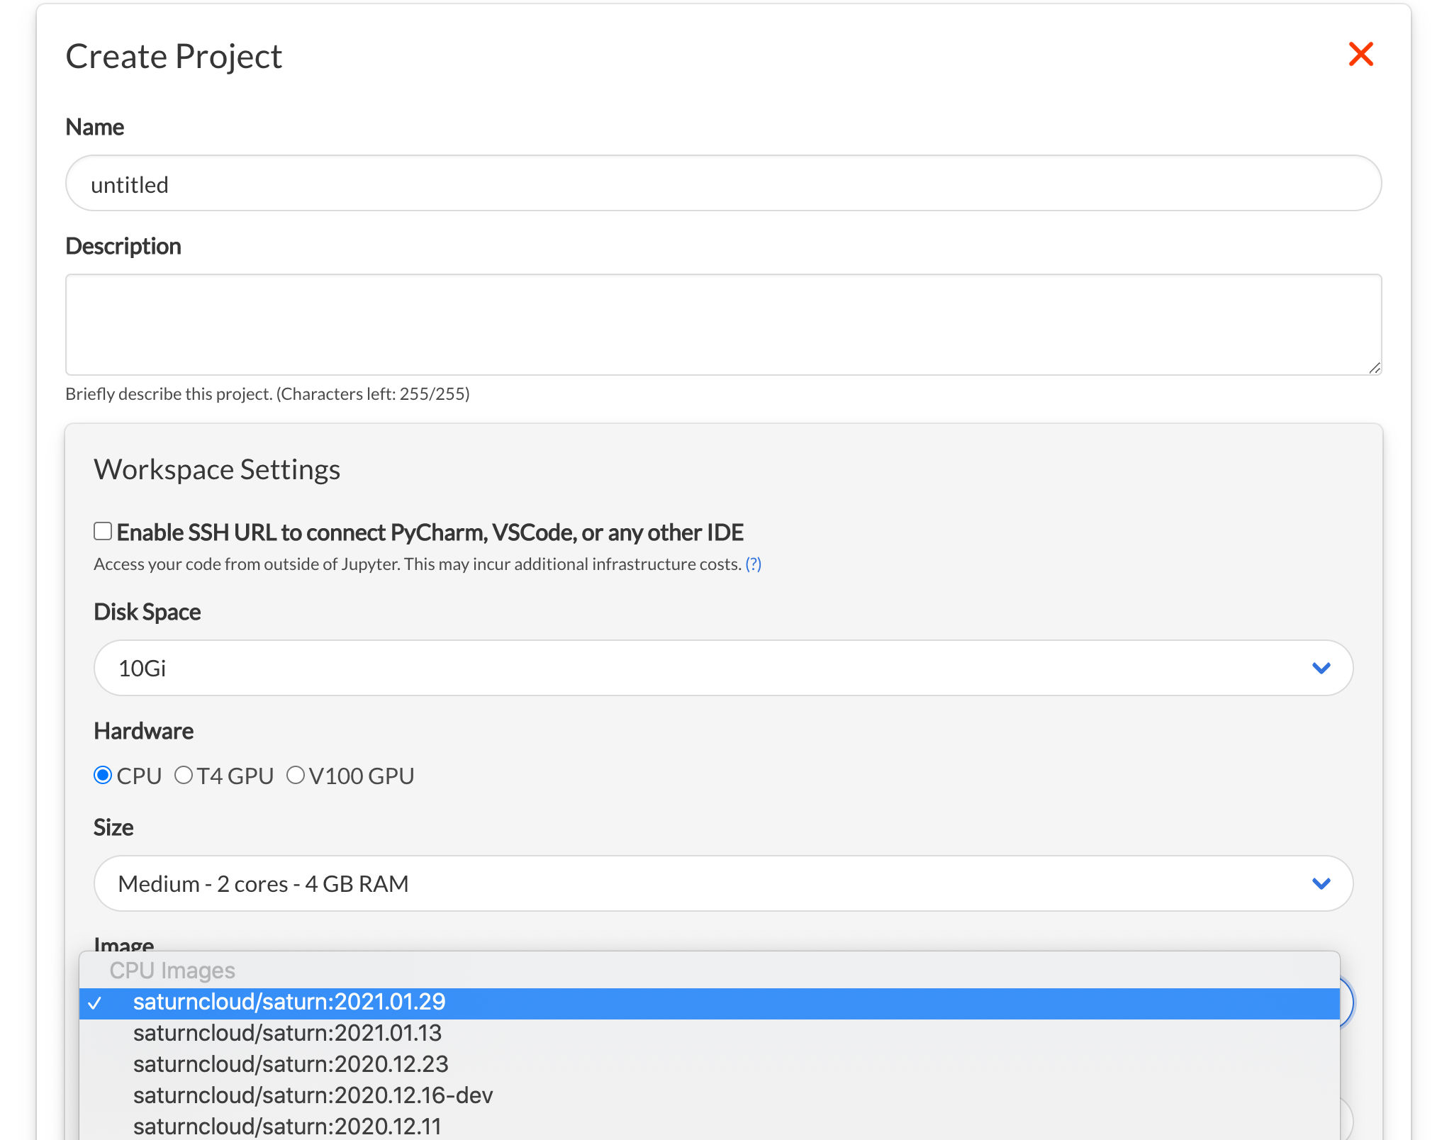
Task: Select the CPU hardware radio button
Action: [103, 775]
